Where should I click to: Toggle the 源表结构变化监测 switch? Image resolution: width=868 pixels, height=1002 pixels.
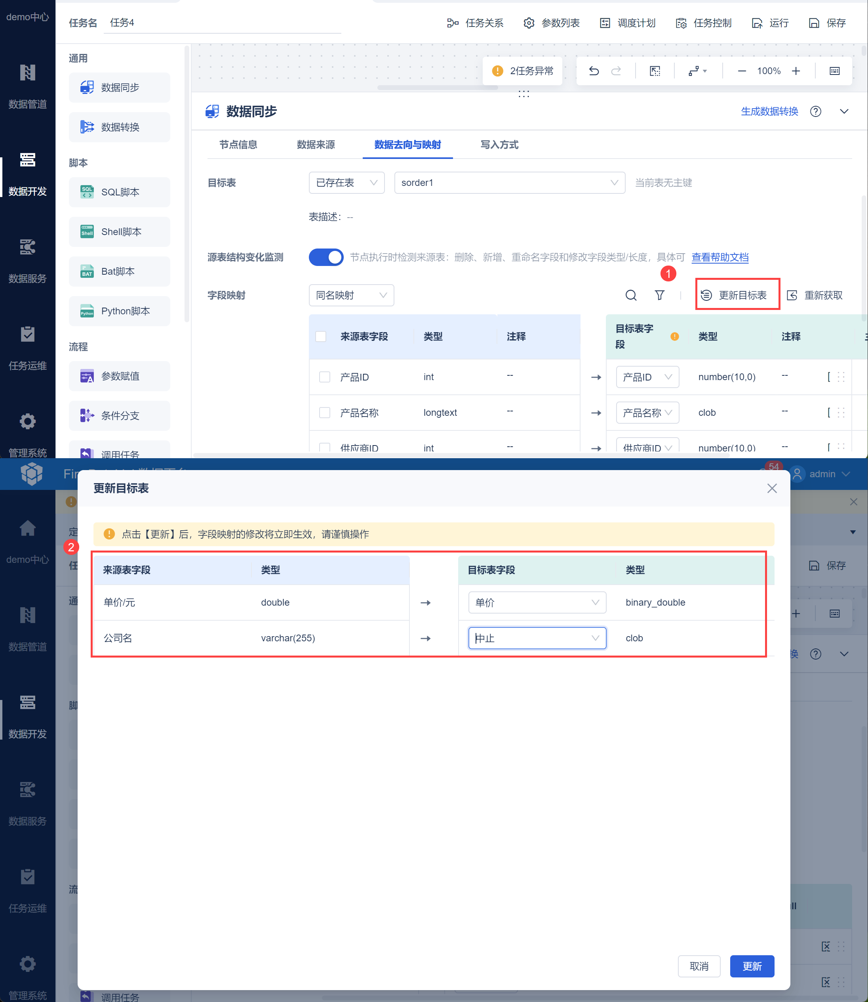point(326,257)
